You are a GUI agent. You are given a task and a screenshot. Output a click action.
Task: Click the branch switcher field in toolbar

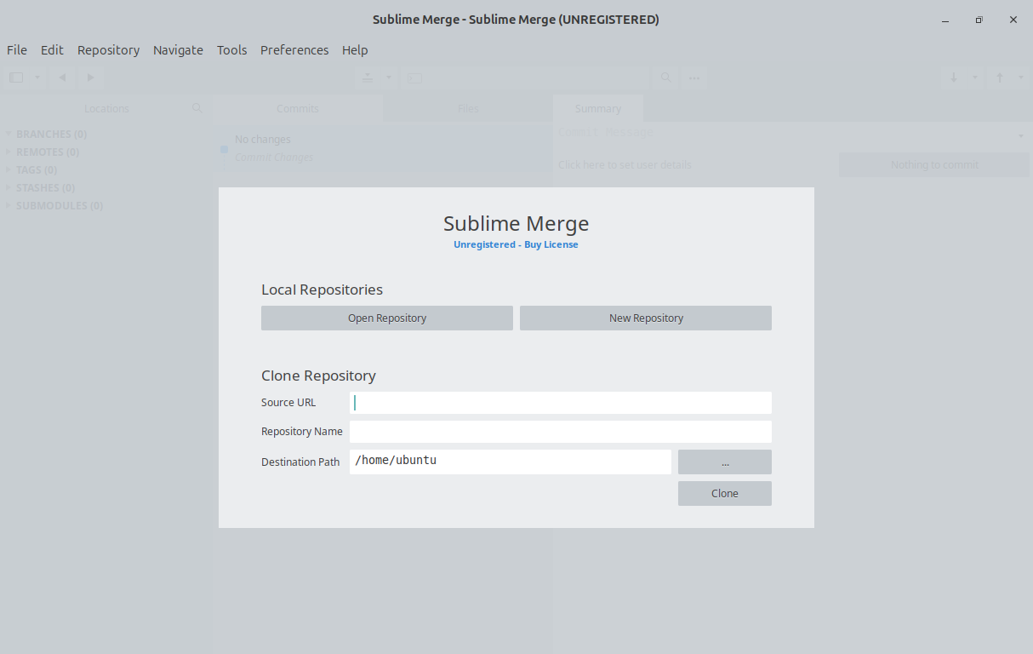pyautogui.click(x=524, y=77)
